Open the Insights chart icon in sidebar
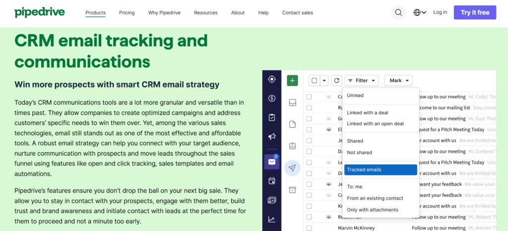508x231 pixels. (271, 219)
